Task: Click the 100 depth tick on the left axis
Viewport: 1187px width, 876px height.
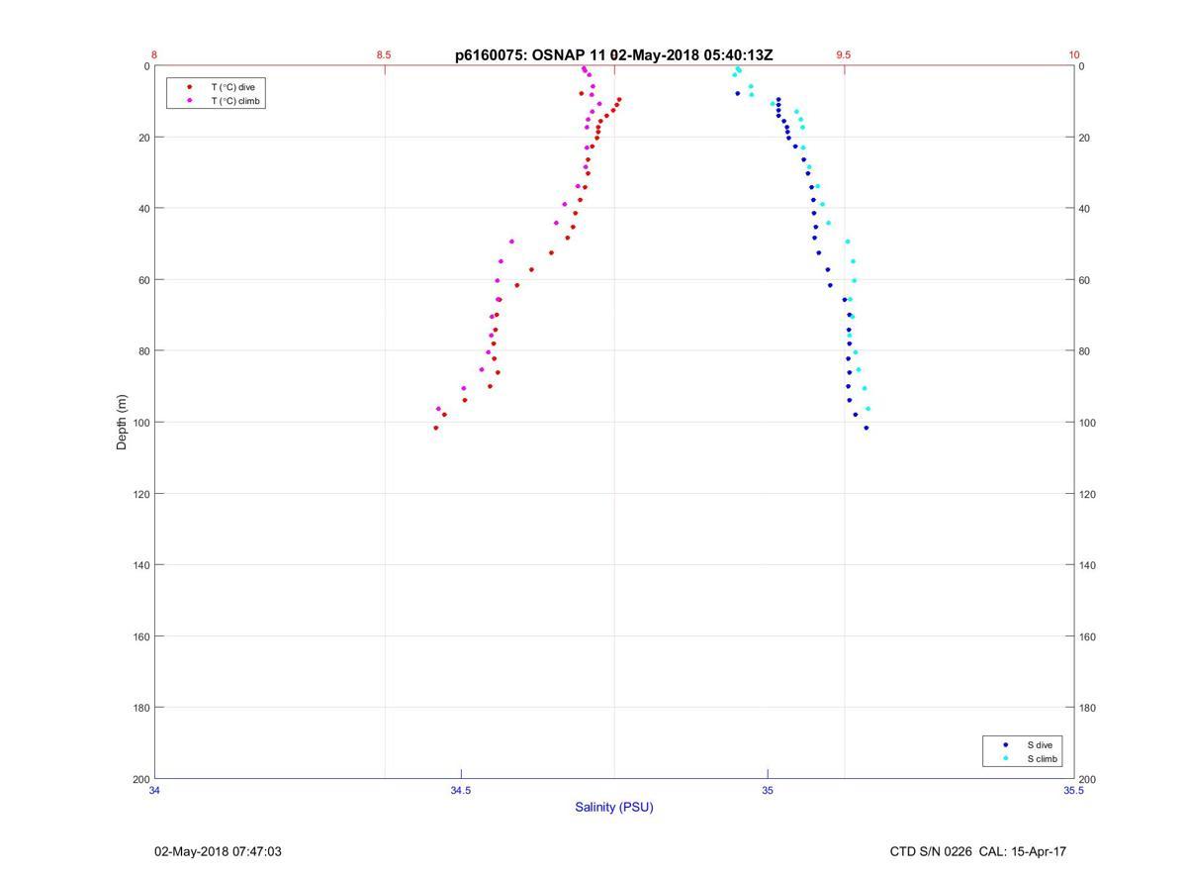Action: pos(140,423)
